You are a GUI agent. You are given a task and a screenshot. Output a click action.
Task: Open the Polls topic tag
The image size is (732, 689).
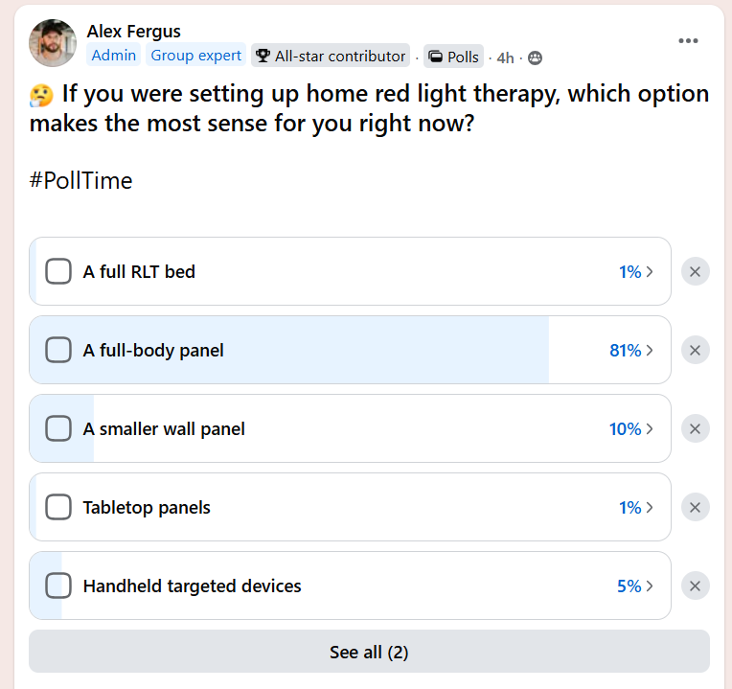click(x=454, y=57)
